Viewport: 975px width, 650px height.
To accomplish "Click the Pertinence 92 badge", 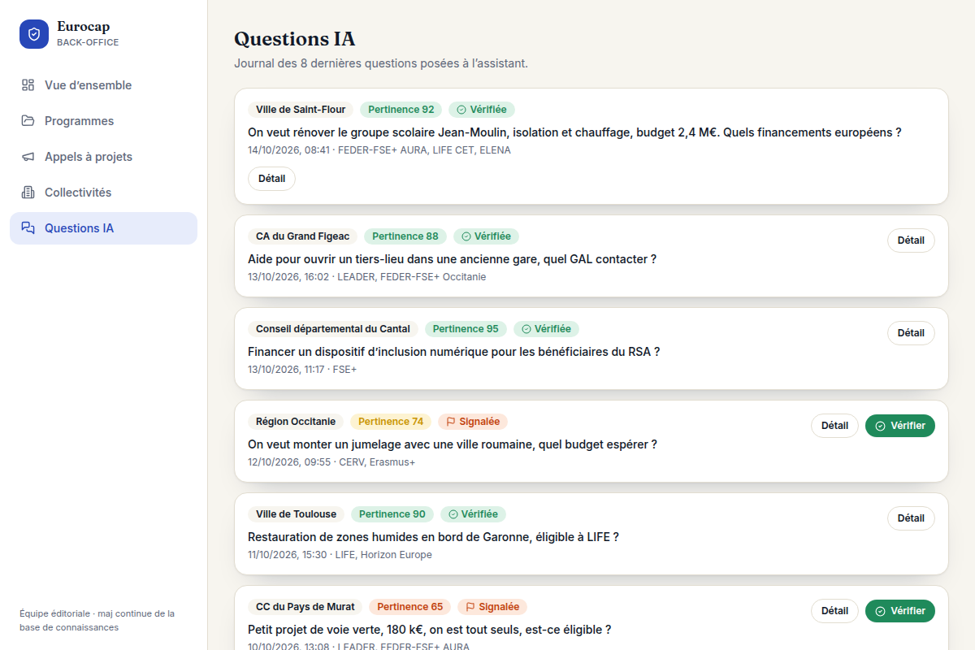I will click(x=401, y=110).
